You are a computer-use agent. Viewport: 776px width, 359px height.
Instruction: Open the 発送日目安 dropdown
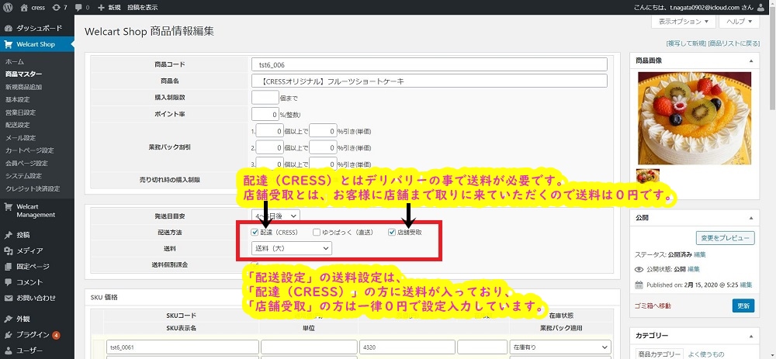pyautogui.click(x=275, y=216)
